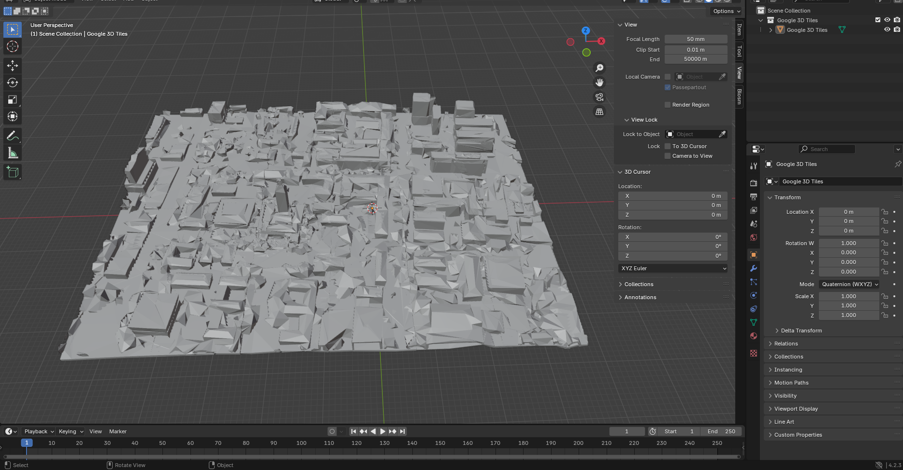Select the Rotate tool
Image resolution: width=903 pixels, height=470 pixels.
pyautogui.click(x=13, y=83)
